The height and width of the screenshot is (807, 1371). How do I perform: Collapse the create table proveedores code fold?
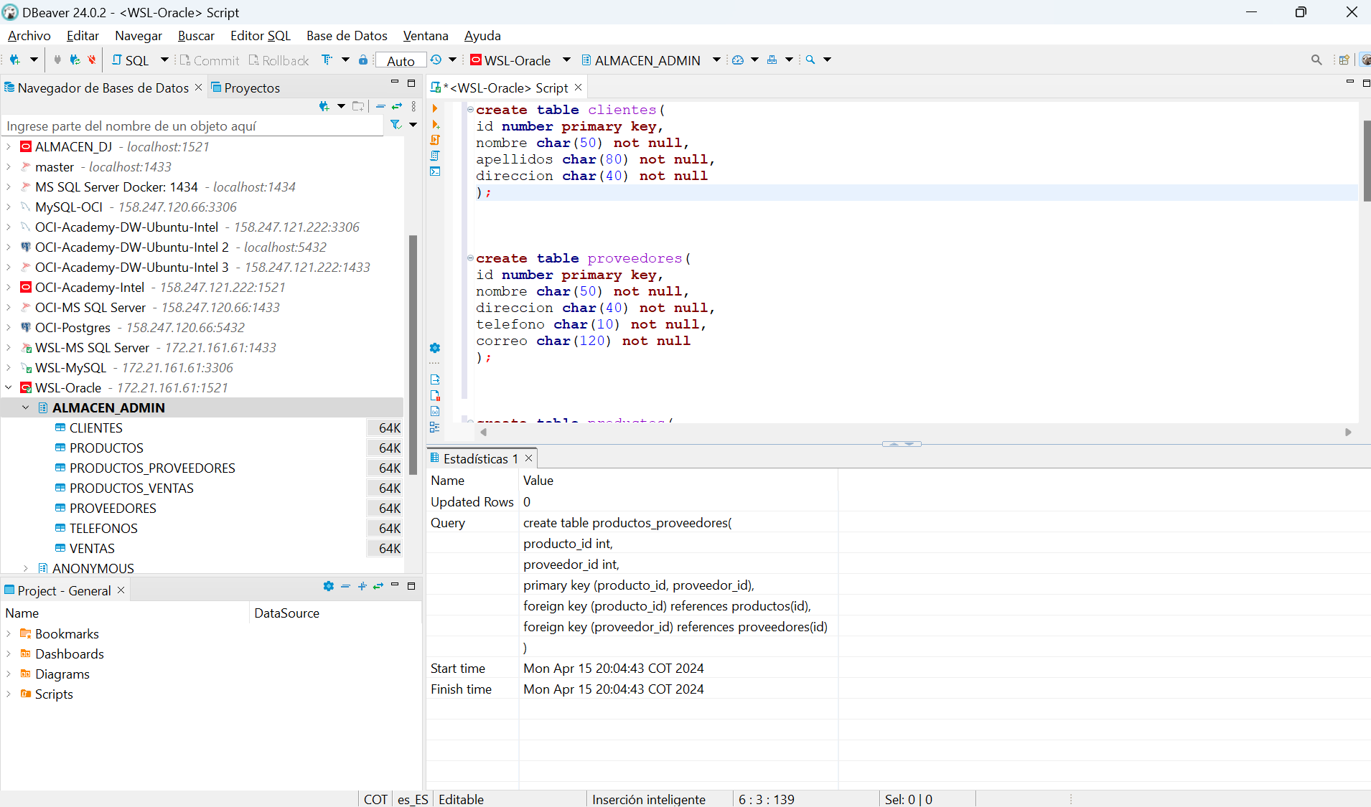click(x=470, y=258)
